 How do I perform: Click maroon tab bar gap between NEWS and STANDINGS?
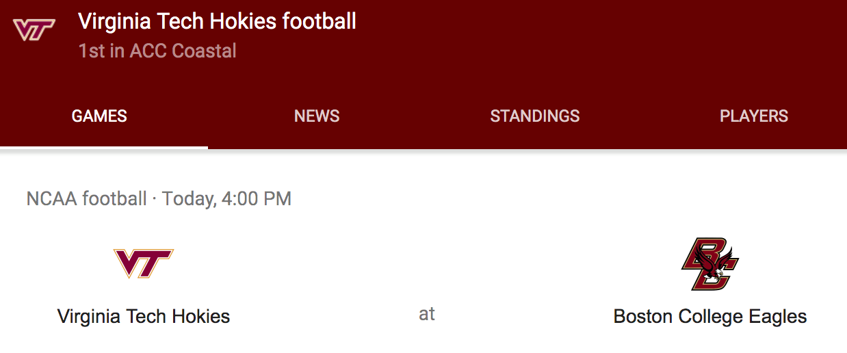click(415, 116)
